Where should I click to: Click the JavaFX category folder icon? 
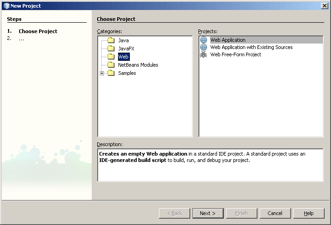pos(111,48)
